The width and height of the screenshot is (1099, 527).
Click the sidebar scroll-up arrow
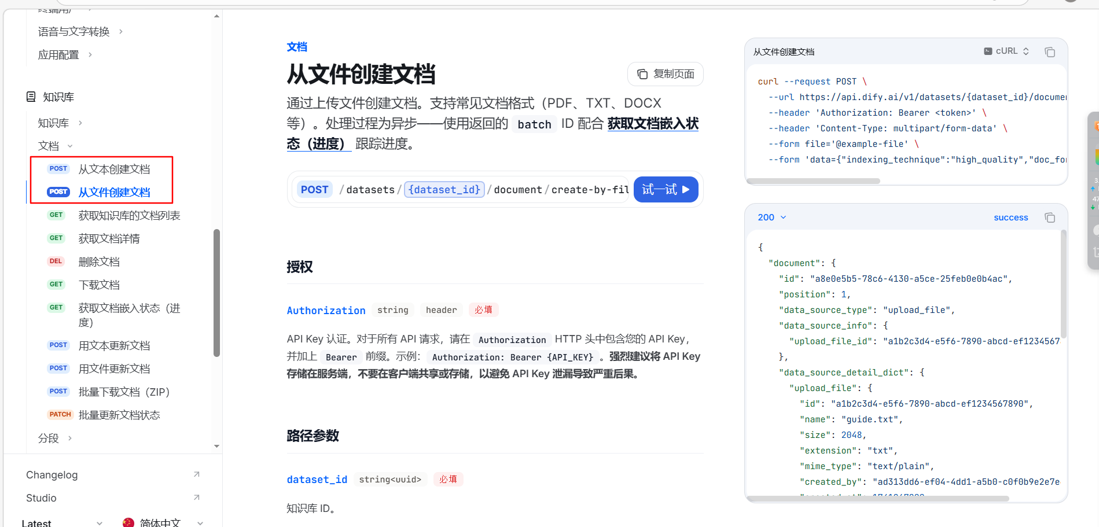(216, 16)
